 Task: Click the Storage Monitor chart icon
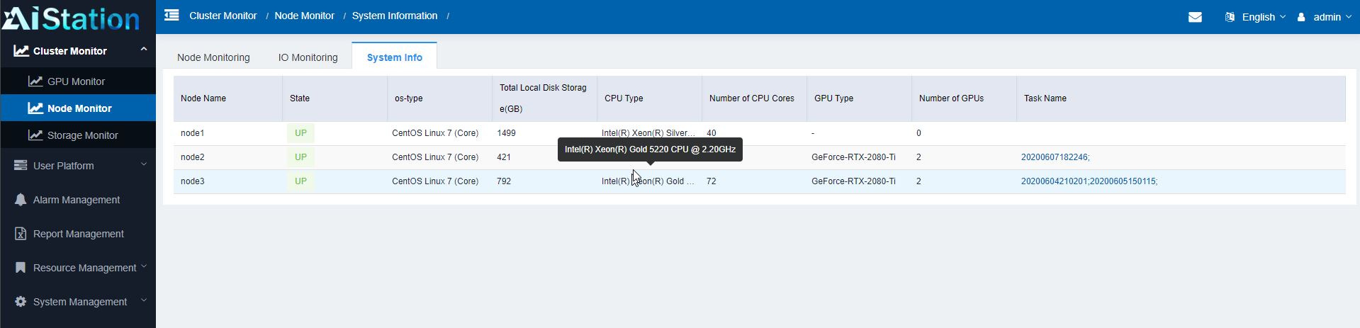[x=35, y=135]
